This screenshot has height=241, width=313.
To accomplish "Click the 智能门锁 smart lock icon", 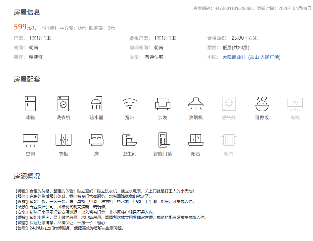I will click(x=129, y=140).
